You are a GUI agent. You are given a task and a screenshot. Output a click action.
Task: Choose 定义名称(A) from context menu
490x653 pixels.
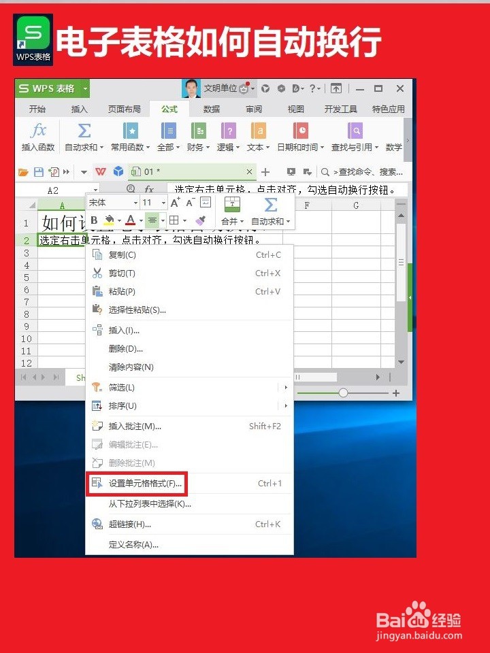[x=190, y=545]
